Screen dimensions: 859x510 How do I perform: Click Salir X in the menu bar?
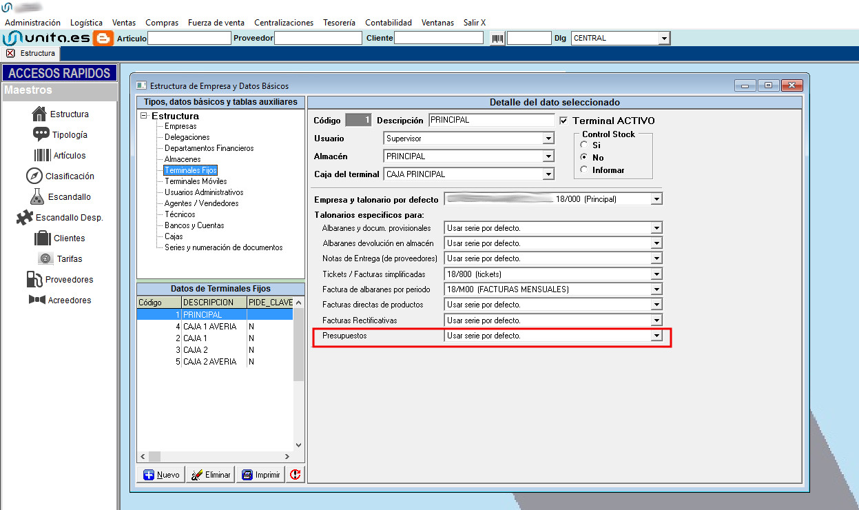(475, 23)
